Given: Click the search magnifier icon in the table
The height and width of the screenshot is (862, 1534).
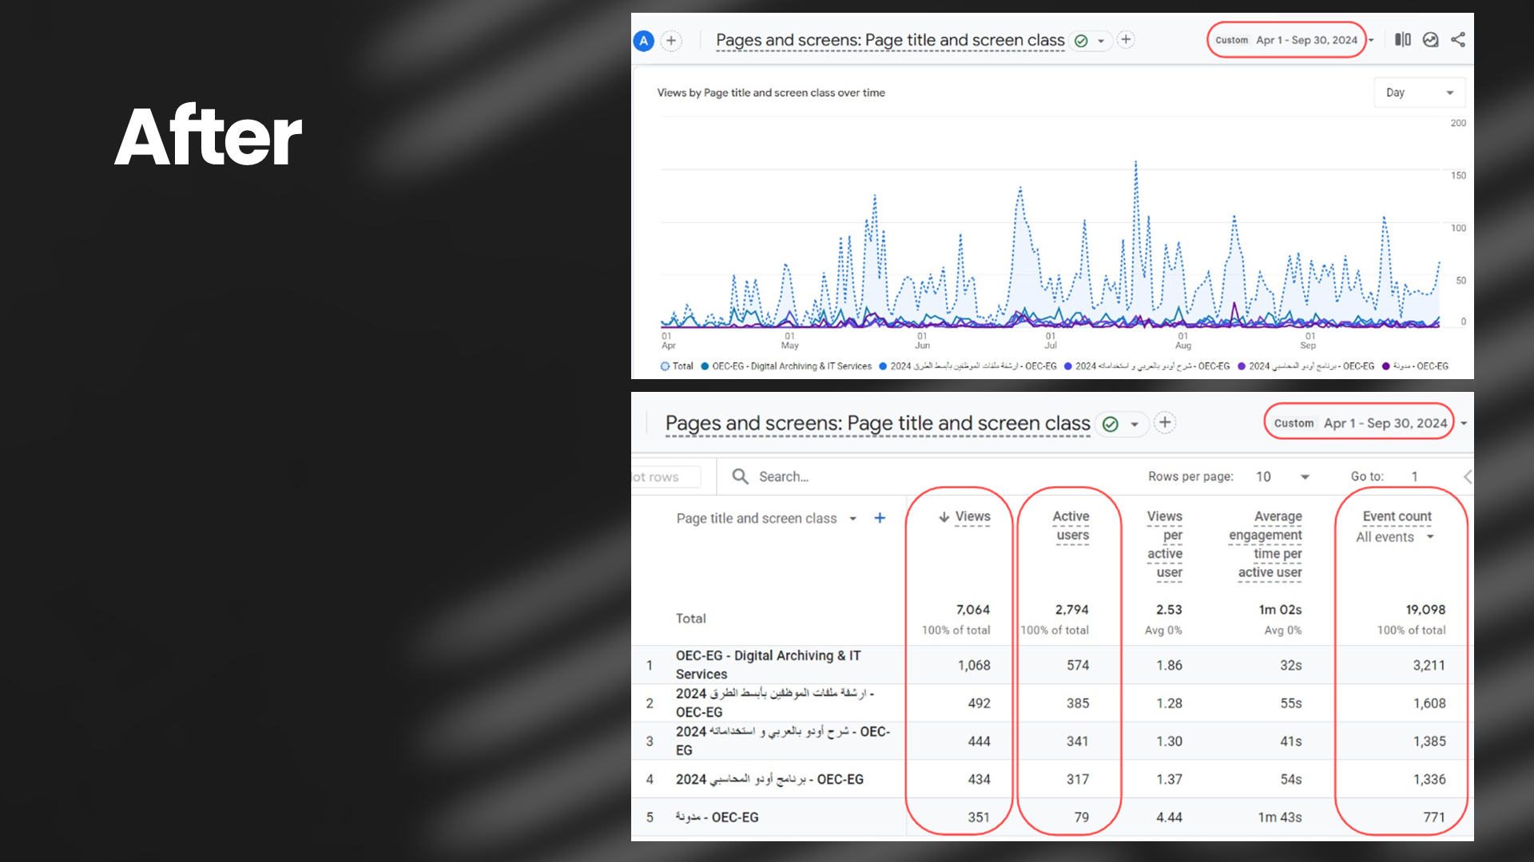Looking at the screenshot, I should pos(740,476).
